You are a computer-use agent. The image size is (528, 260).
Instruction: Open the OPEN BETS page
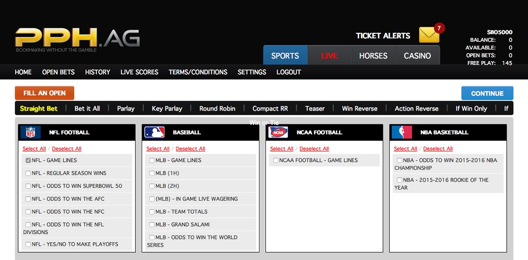click(x=58, y=72)
